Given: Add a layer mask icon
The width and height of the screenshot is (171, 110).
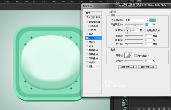Looking at the screenshot, I should point(149,109).
